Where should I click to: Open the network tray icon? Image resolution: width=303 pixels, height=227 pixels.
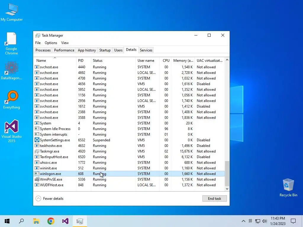tap(258, 221)
